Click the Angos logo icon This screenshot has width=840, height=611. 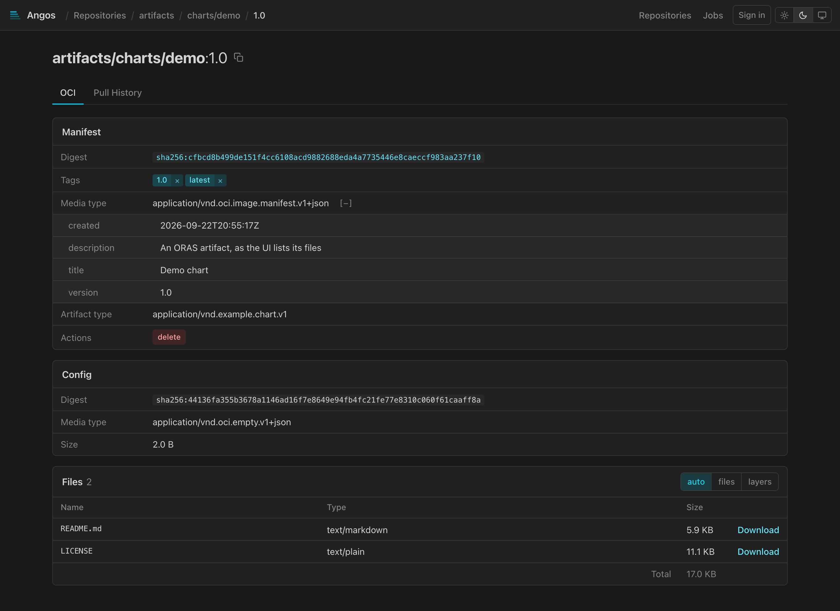(x=15, y=15)
